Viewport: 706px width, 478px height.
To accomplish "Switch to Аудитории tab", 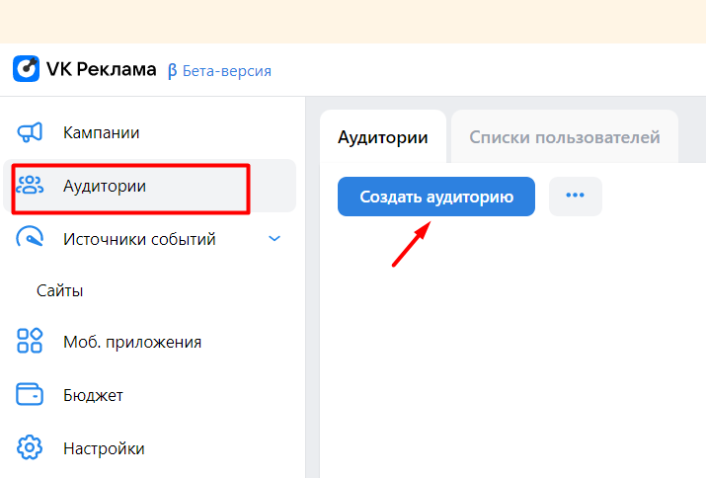I will click(383, 137).
